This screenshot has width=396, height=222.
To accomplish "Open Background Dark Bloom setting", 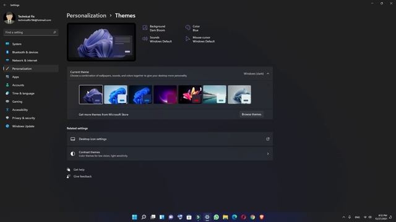I will click(x=154, y=28).
